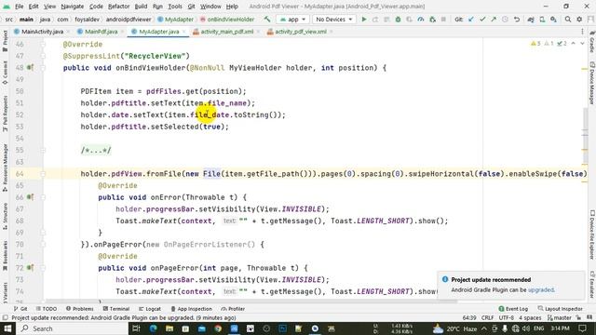Open Git Show History clock icon
This screenshot has width=596, height=335.
tap(505, 19)
